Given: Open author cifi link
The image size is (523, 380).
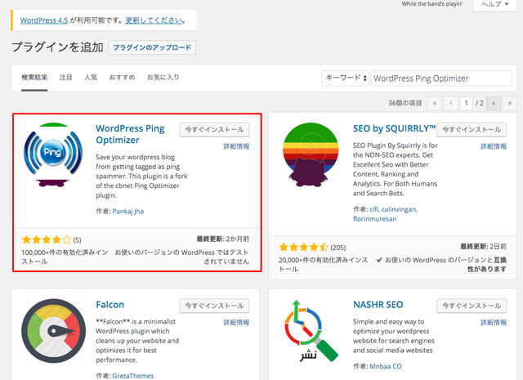Looking at the screenshot, I should coord(374,209).
